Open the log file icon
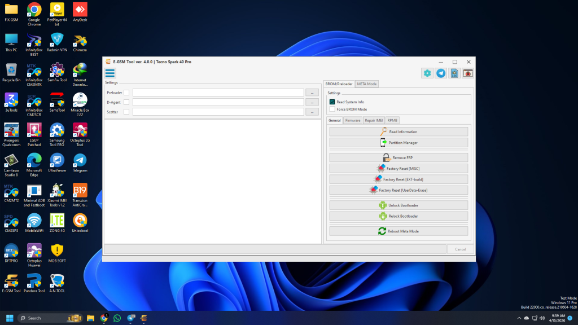578x325 pixels. pyautogui.click(x=454, y=73)
